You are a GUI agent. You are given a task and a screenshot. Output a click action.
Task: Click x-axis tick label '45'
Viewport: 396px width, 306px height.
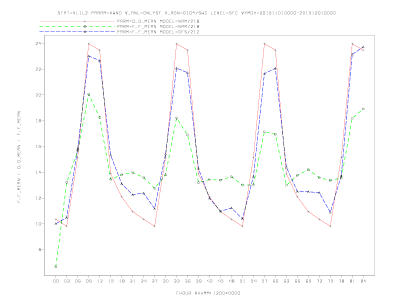(220, 281)
